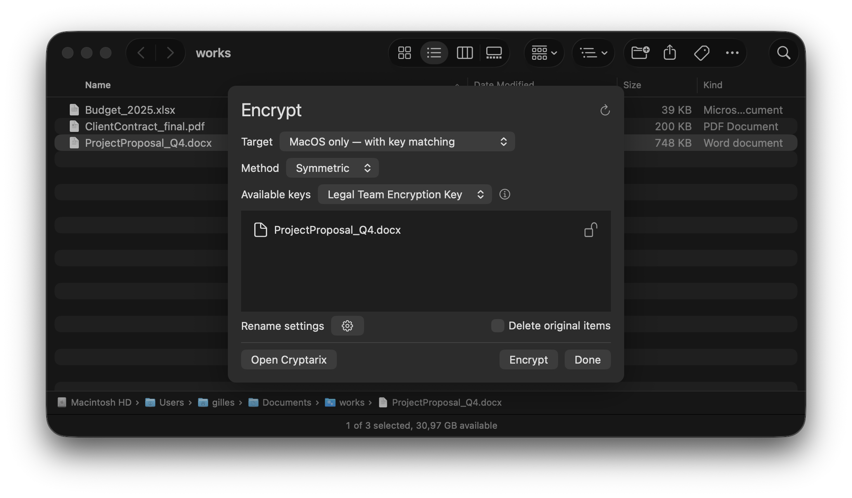Click the Finder search magnifier
852x498 pixels.
(x=783, y=53)
